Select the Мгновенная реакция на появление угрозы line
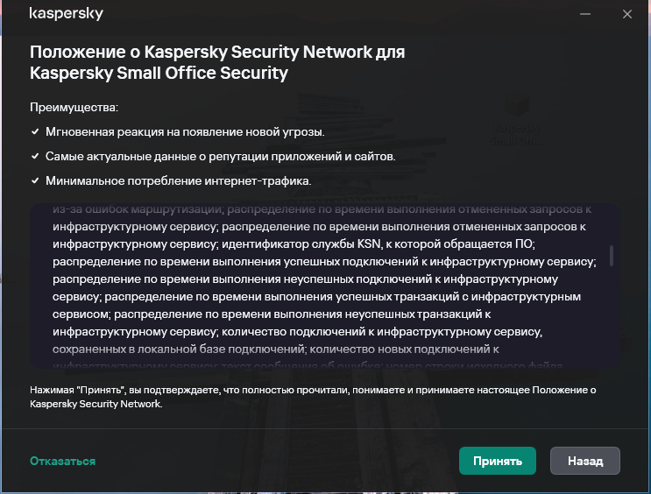The height and width of the screenshot is (494, 651). point(185,131)
